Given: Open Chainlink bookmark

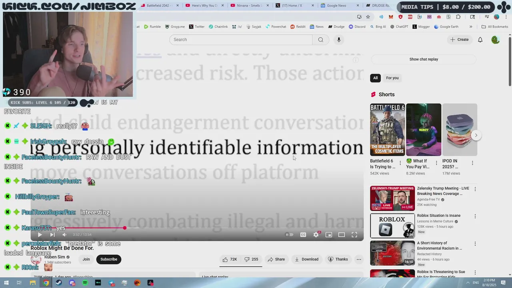Looking at the screenshot, I should 218,27.
